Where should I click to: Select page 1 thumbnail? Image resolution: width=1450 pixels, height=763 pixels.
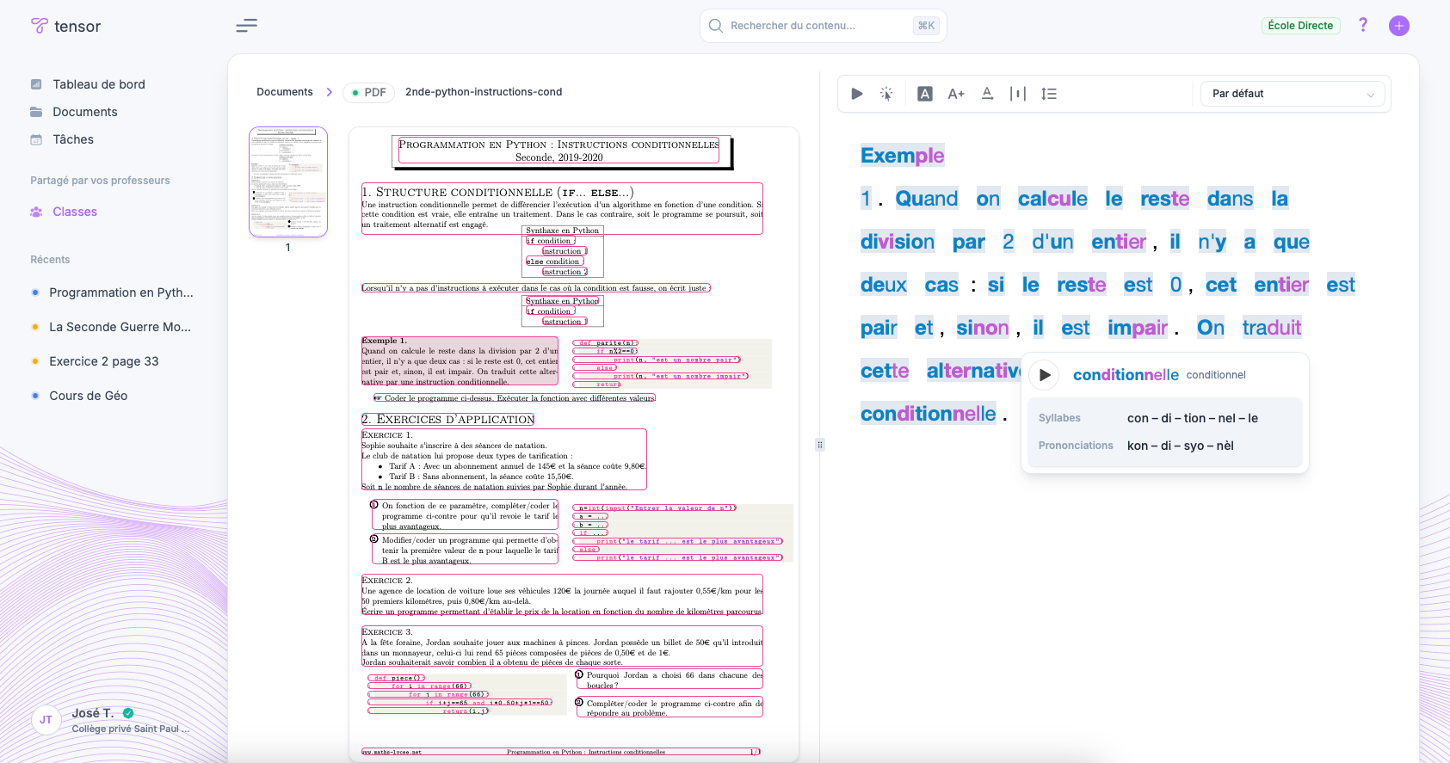(x=288, y=182)
